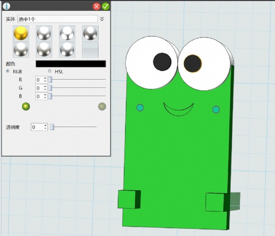Click the faded gray sphere on right
The image size is (275, 236).
pyautogui.click(x=102, y=106)
